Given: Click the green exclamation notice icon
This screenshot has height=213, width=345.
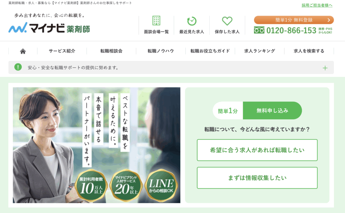Looking at the screenshot, I should point(18,67).
